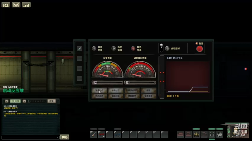Click the chat message input box
252x141 pixels.
30,138
